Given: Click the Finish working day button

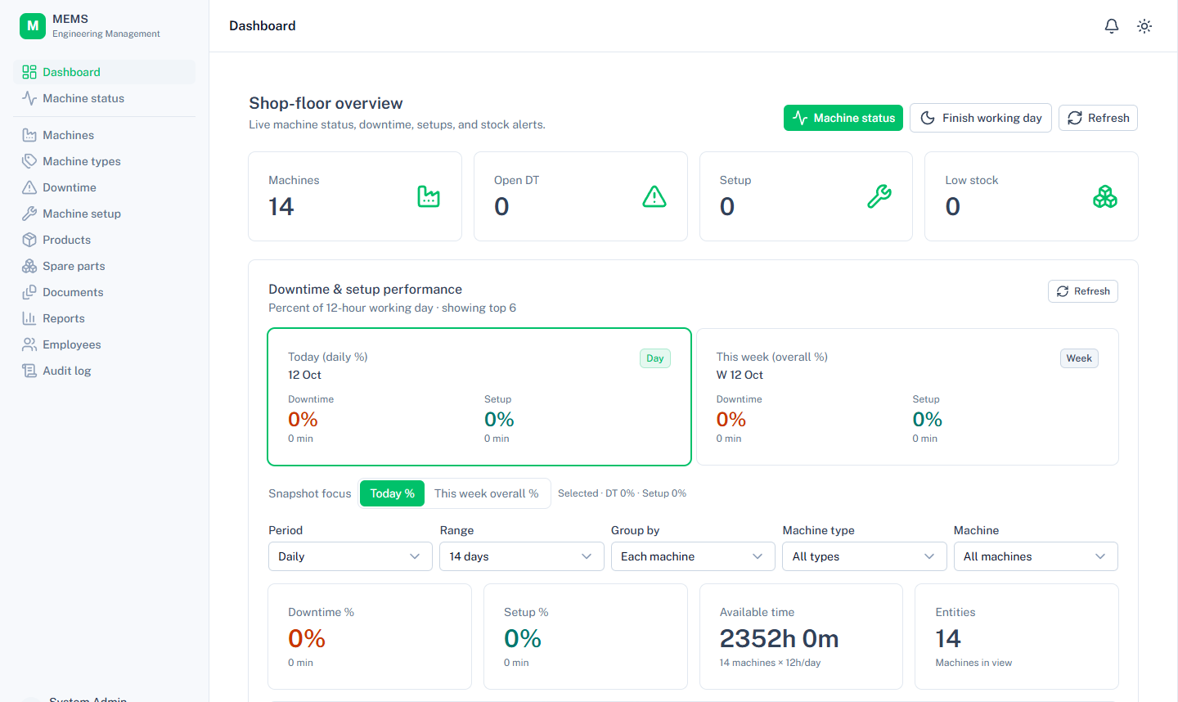Looking at the screenshot, I should point(981,118).
